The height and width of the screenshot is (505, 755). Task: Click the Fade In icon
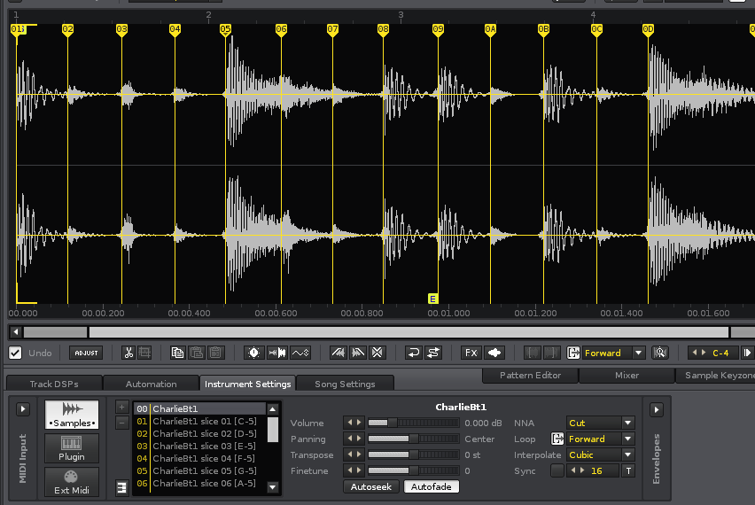point(338,353)
